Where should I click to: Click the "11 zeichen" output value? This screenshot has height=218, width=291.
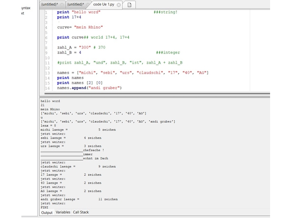click(x=108, y=199)
